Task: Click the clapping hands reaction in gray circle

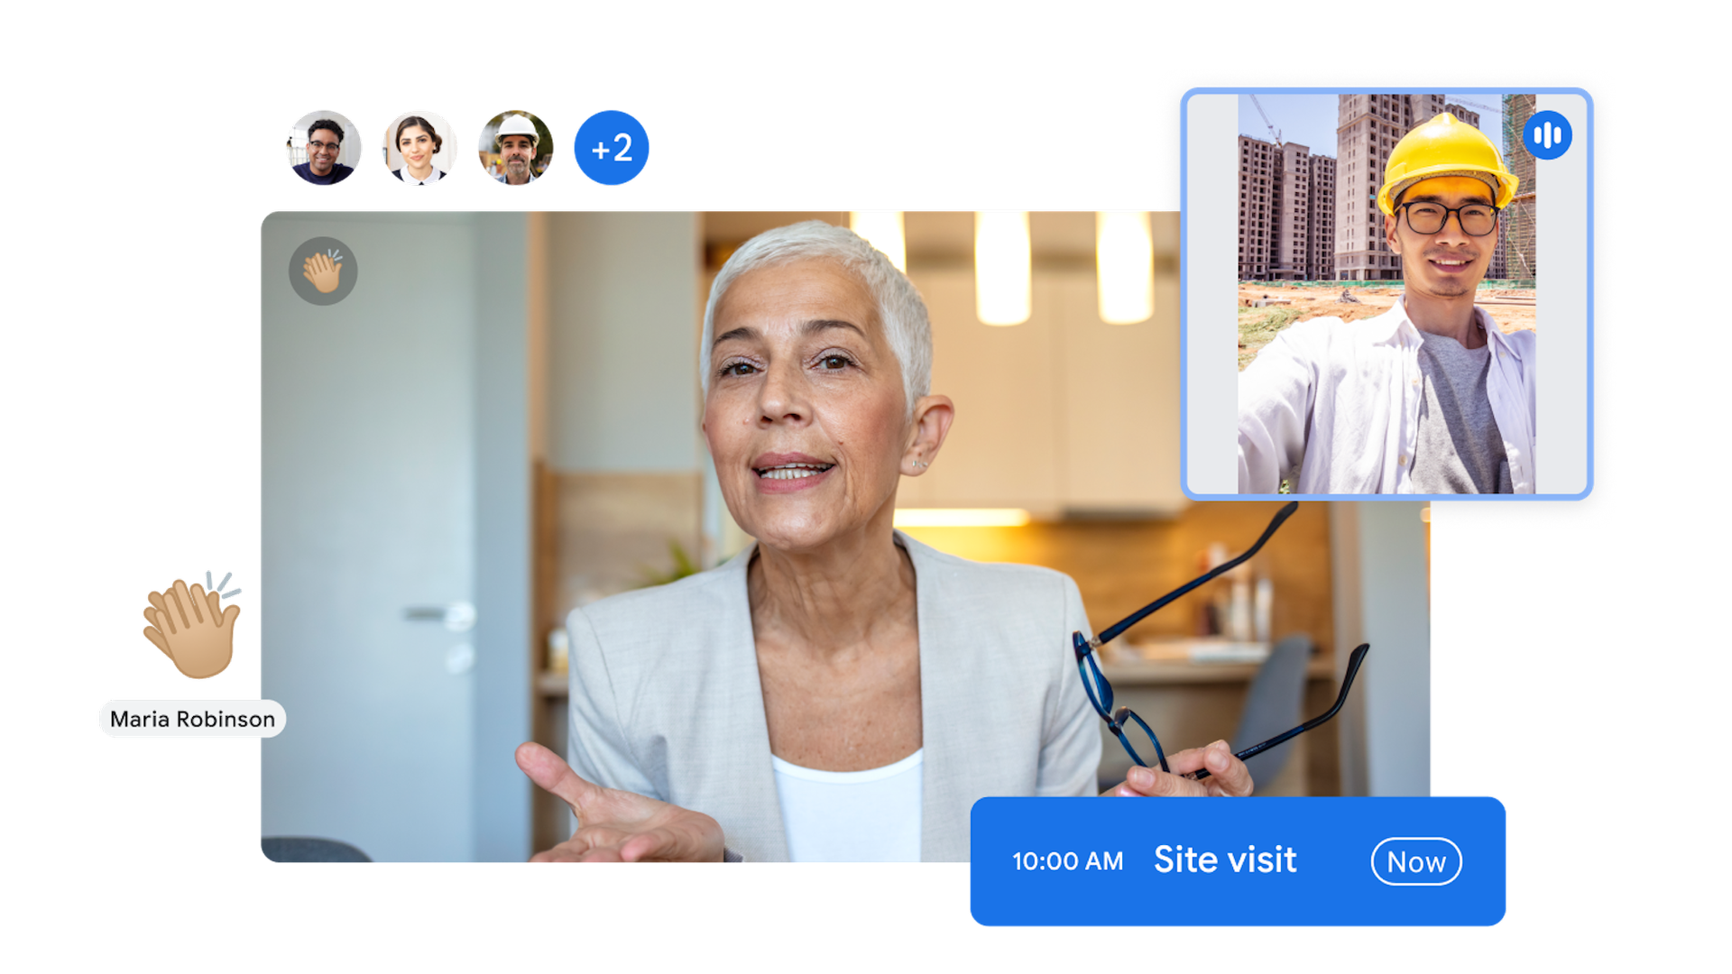Action: tap(323, 271)
